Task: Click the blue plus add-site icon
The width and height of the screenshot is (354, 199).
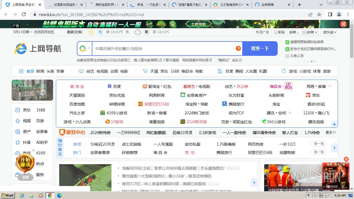Action: (334, 124)
